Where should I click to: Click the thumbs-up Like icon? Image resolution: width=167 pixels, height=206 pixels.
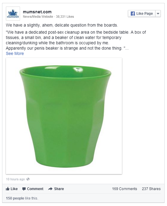click(x=8, y=189)
